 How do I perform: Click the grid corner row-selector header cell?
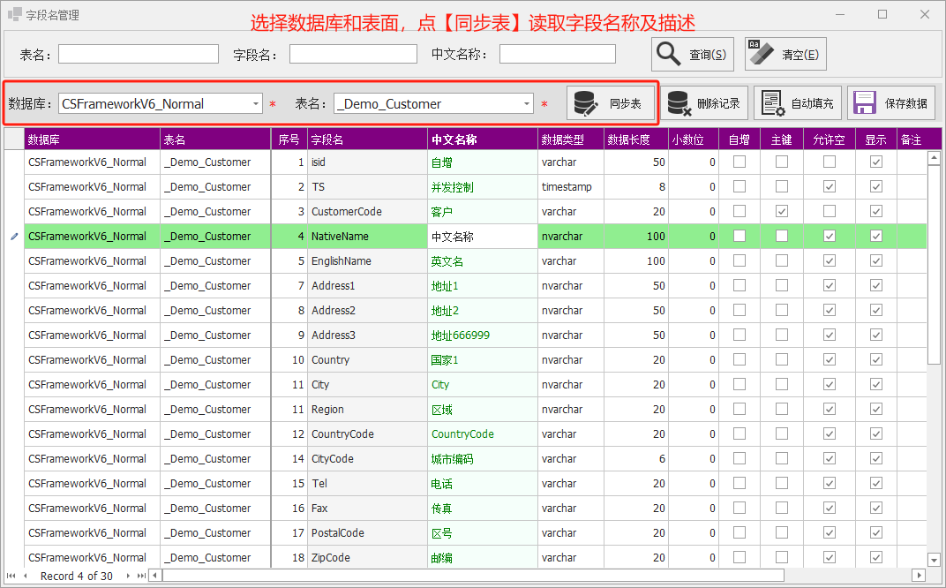14,139
